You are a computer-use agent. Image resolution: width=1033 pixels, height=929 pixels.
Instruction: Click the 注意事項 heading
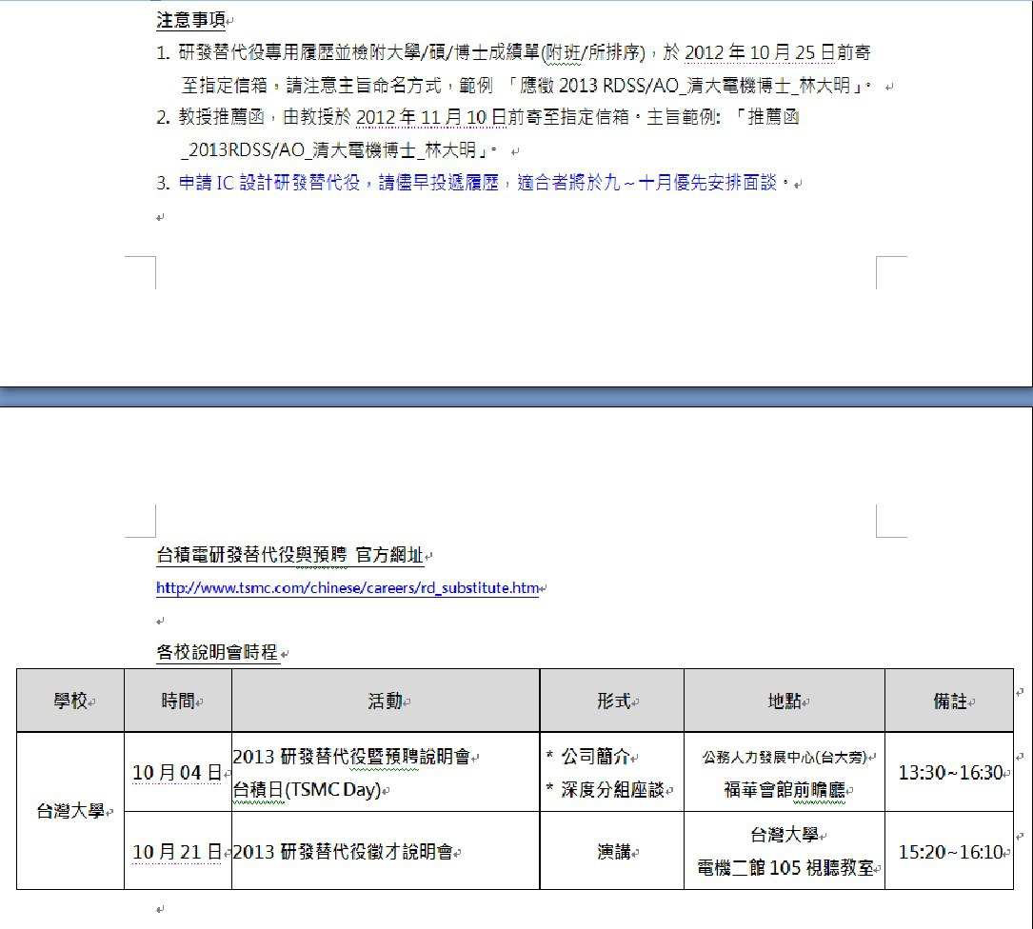pos(191,20)
